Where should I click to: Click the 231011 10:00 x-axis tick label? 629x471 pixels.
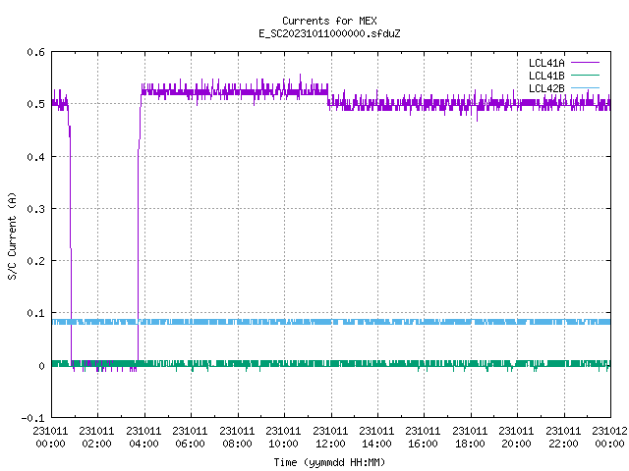[283, 438]
